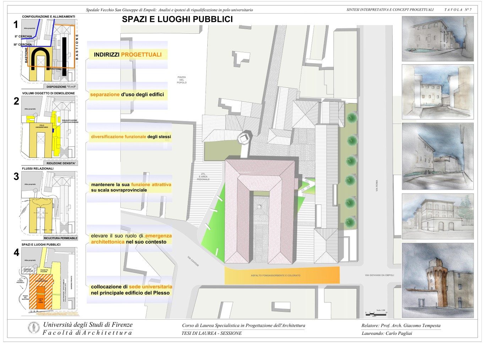Click 'diversificazione funzionale degli stessi' text

pyautogui.click(x=131, y=137)
